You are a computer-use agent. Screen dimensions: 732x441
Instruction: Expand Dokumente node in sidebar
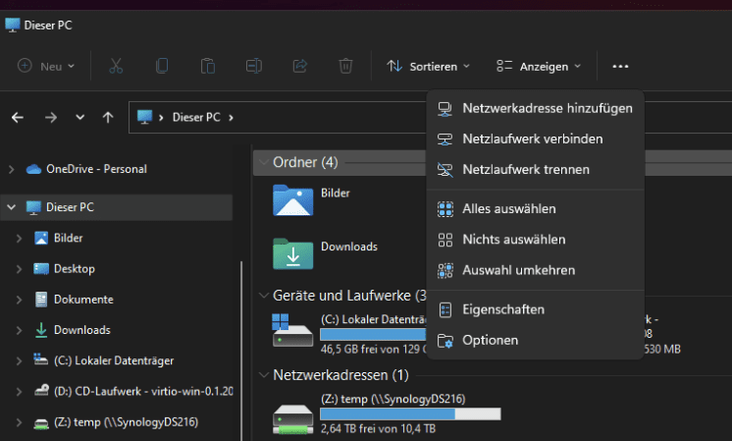tap(20, 300)
